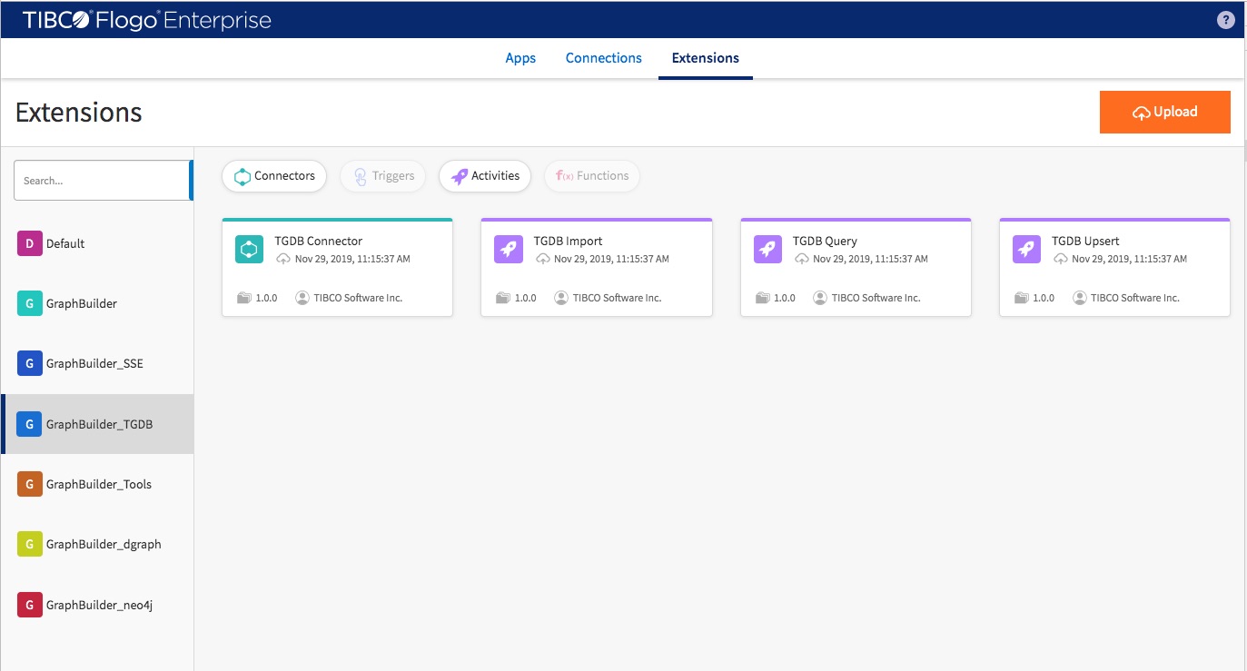Toggle the Activities filter chip
This screenshot has height=671, width=1247.
(485, 176)
